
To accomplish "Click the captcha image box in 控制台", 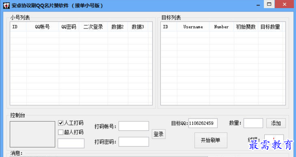I will [32, 134].
